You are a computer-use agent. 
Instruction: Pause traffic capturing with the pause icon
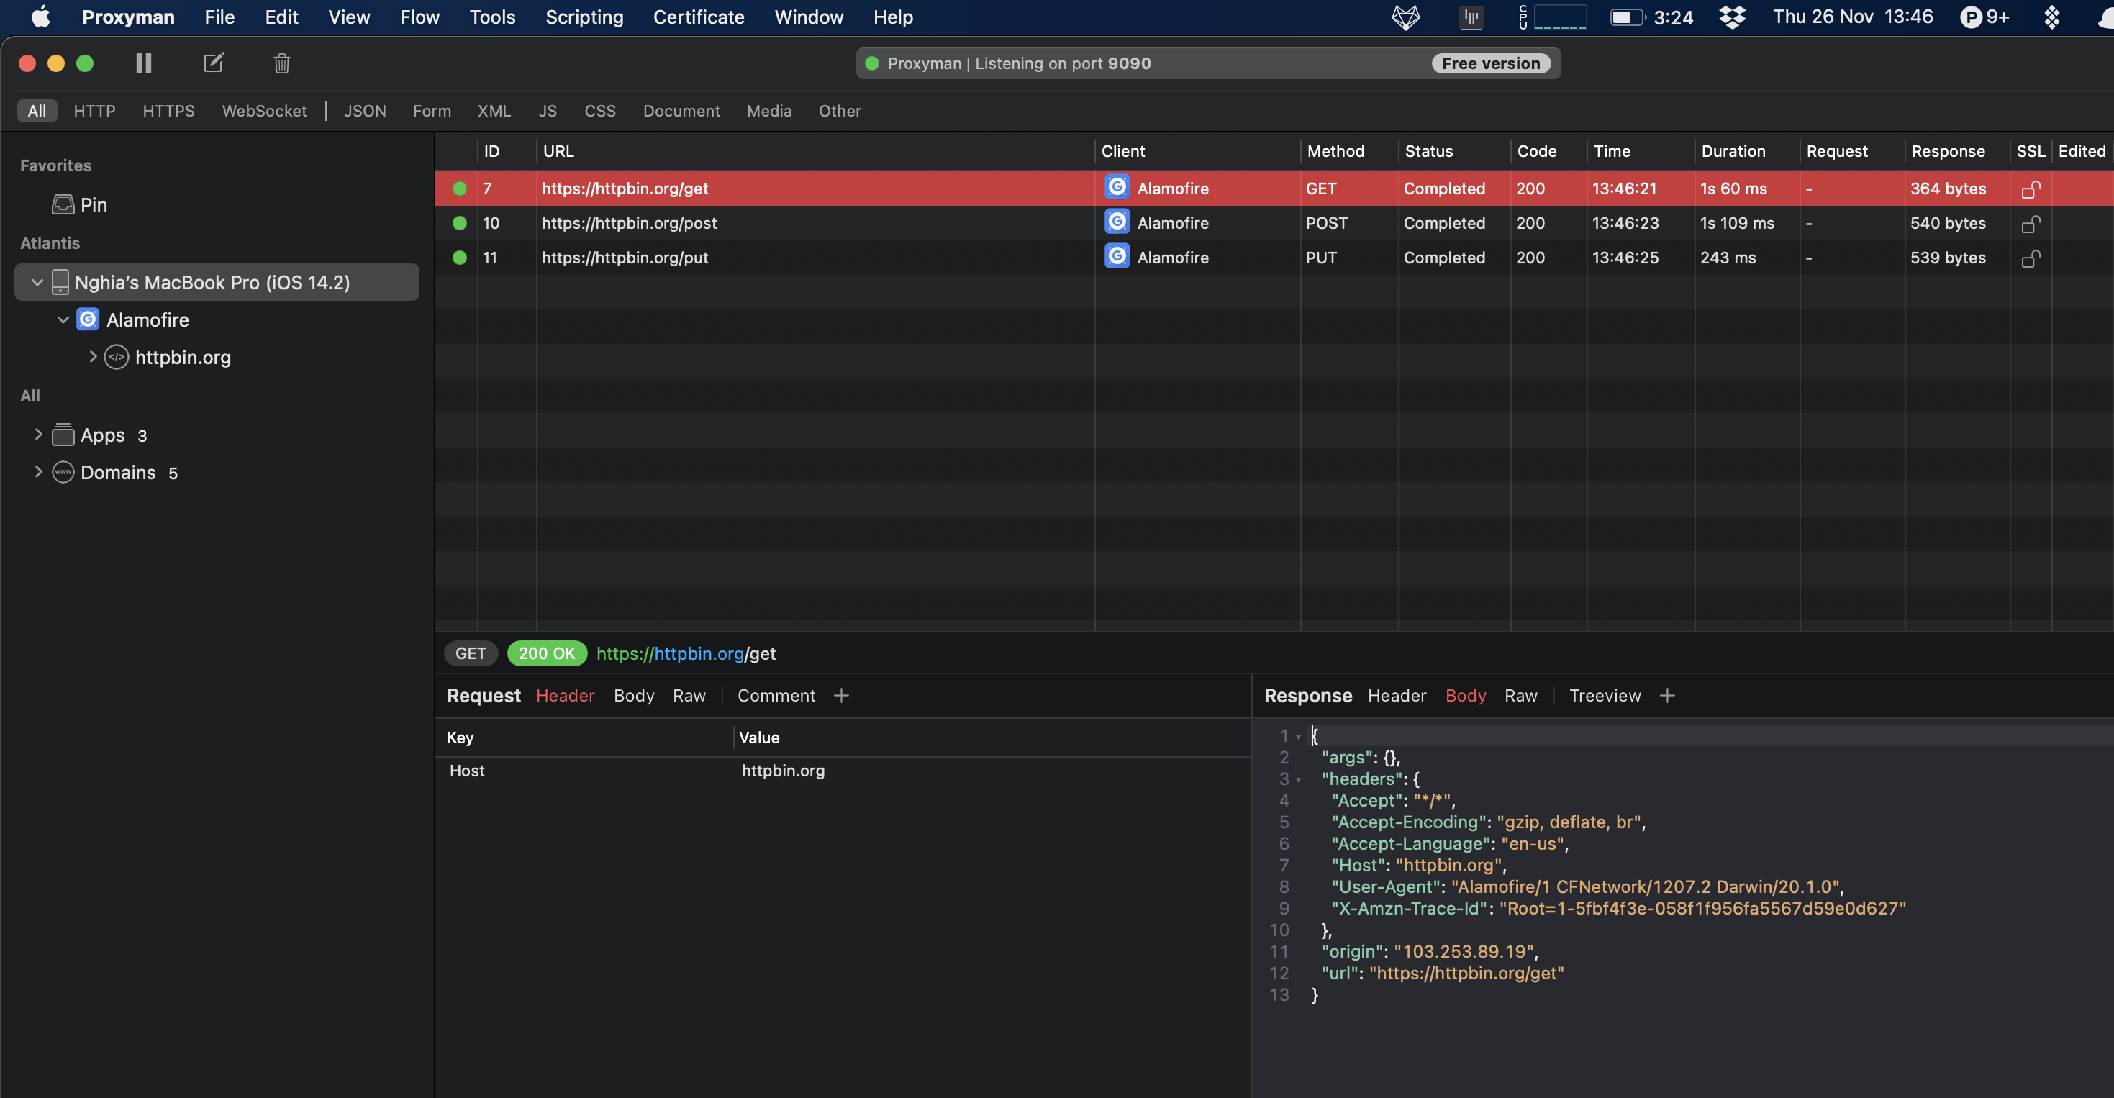[144, 63]
